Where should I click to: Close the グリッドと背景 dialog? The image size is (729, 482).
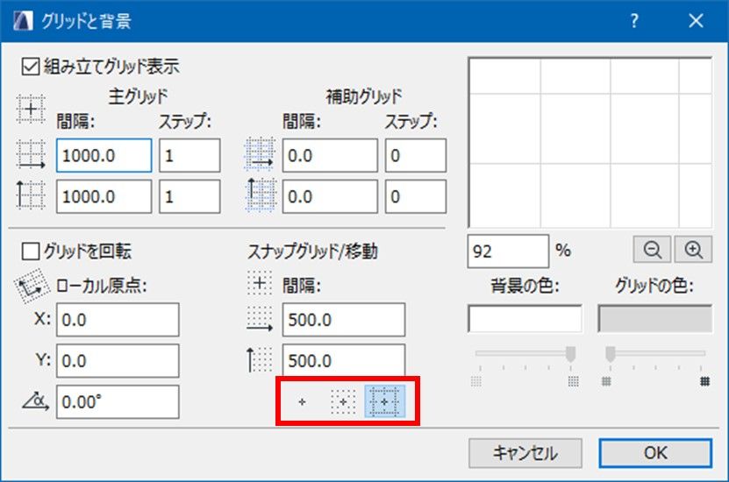tap(696, 20)
